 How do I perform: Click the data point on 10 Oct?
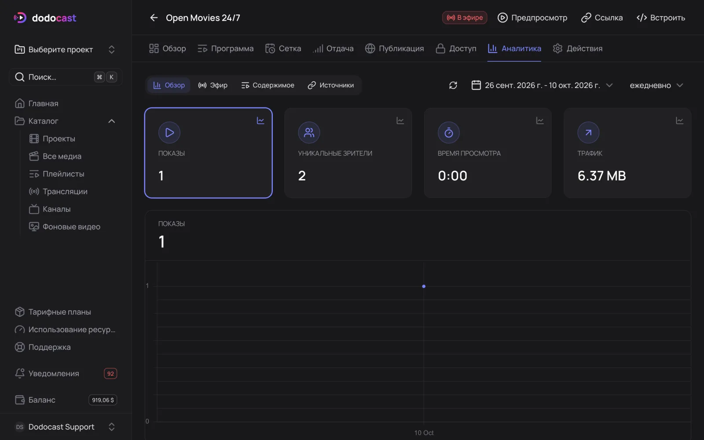coord(424,286)
